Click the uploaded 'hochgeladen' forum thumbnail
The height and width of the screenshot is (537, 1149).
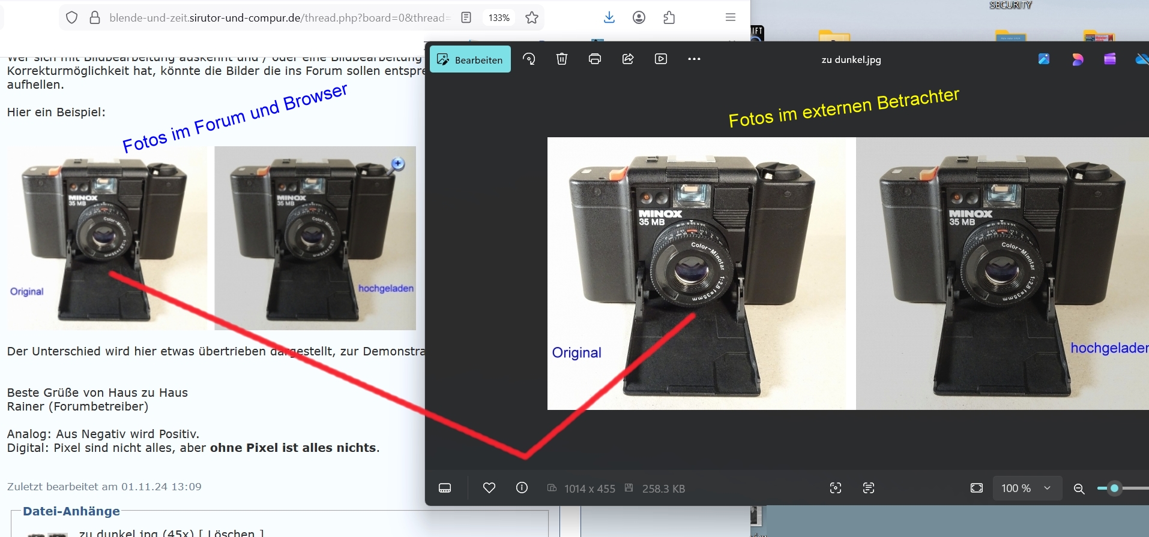tap(315, 238)
